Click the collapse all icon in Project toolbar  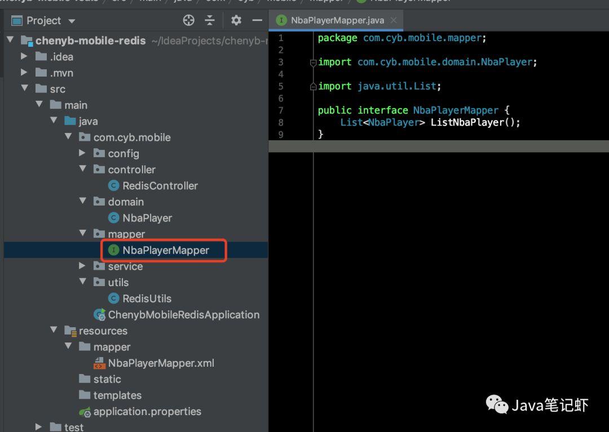(x=210, y=20)
